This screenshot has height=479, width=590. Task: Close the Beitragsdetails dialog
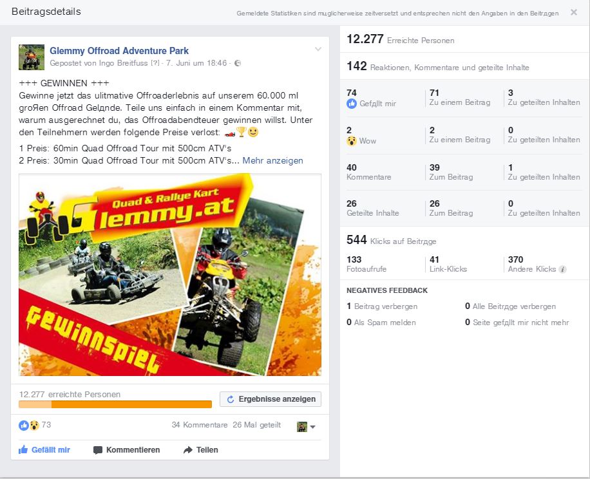click(x=573, y=12)
